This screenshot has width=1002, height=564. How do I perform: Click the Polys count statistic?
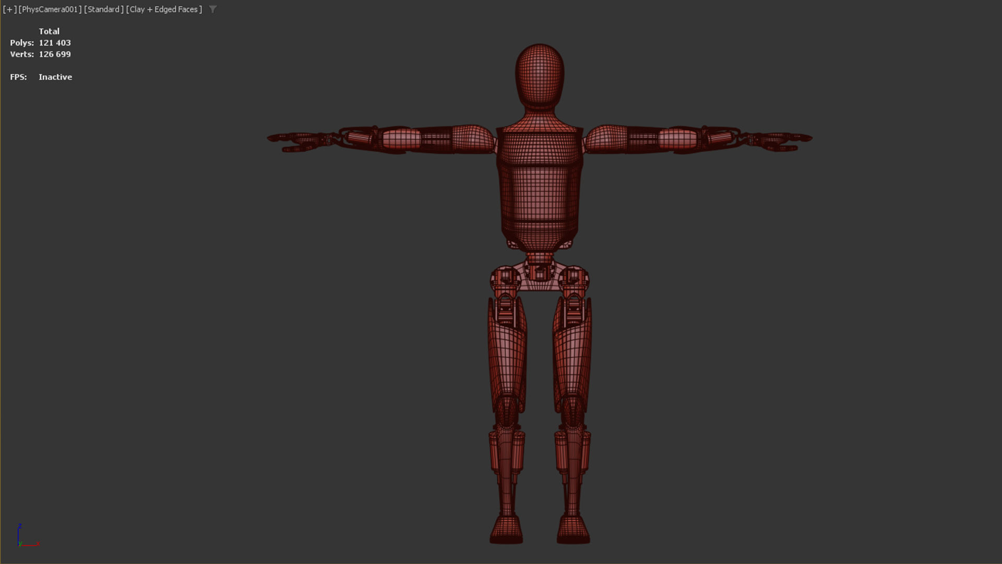coord(54,43)
